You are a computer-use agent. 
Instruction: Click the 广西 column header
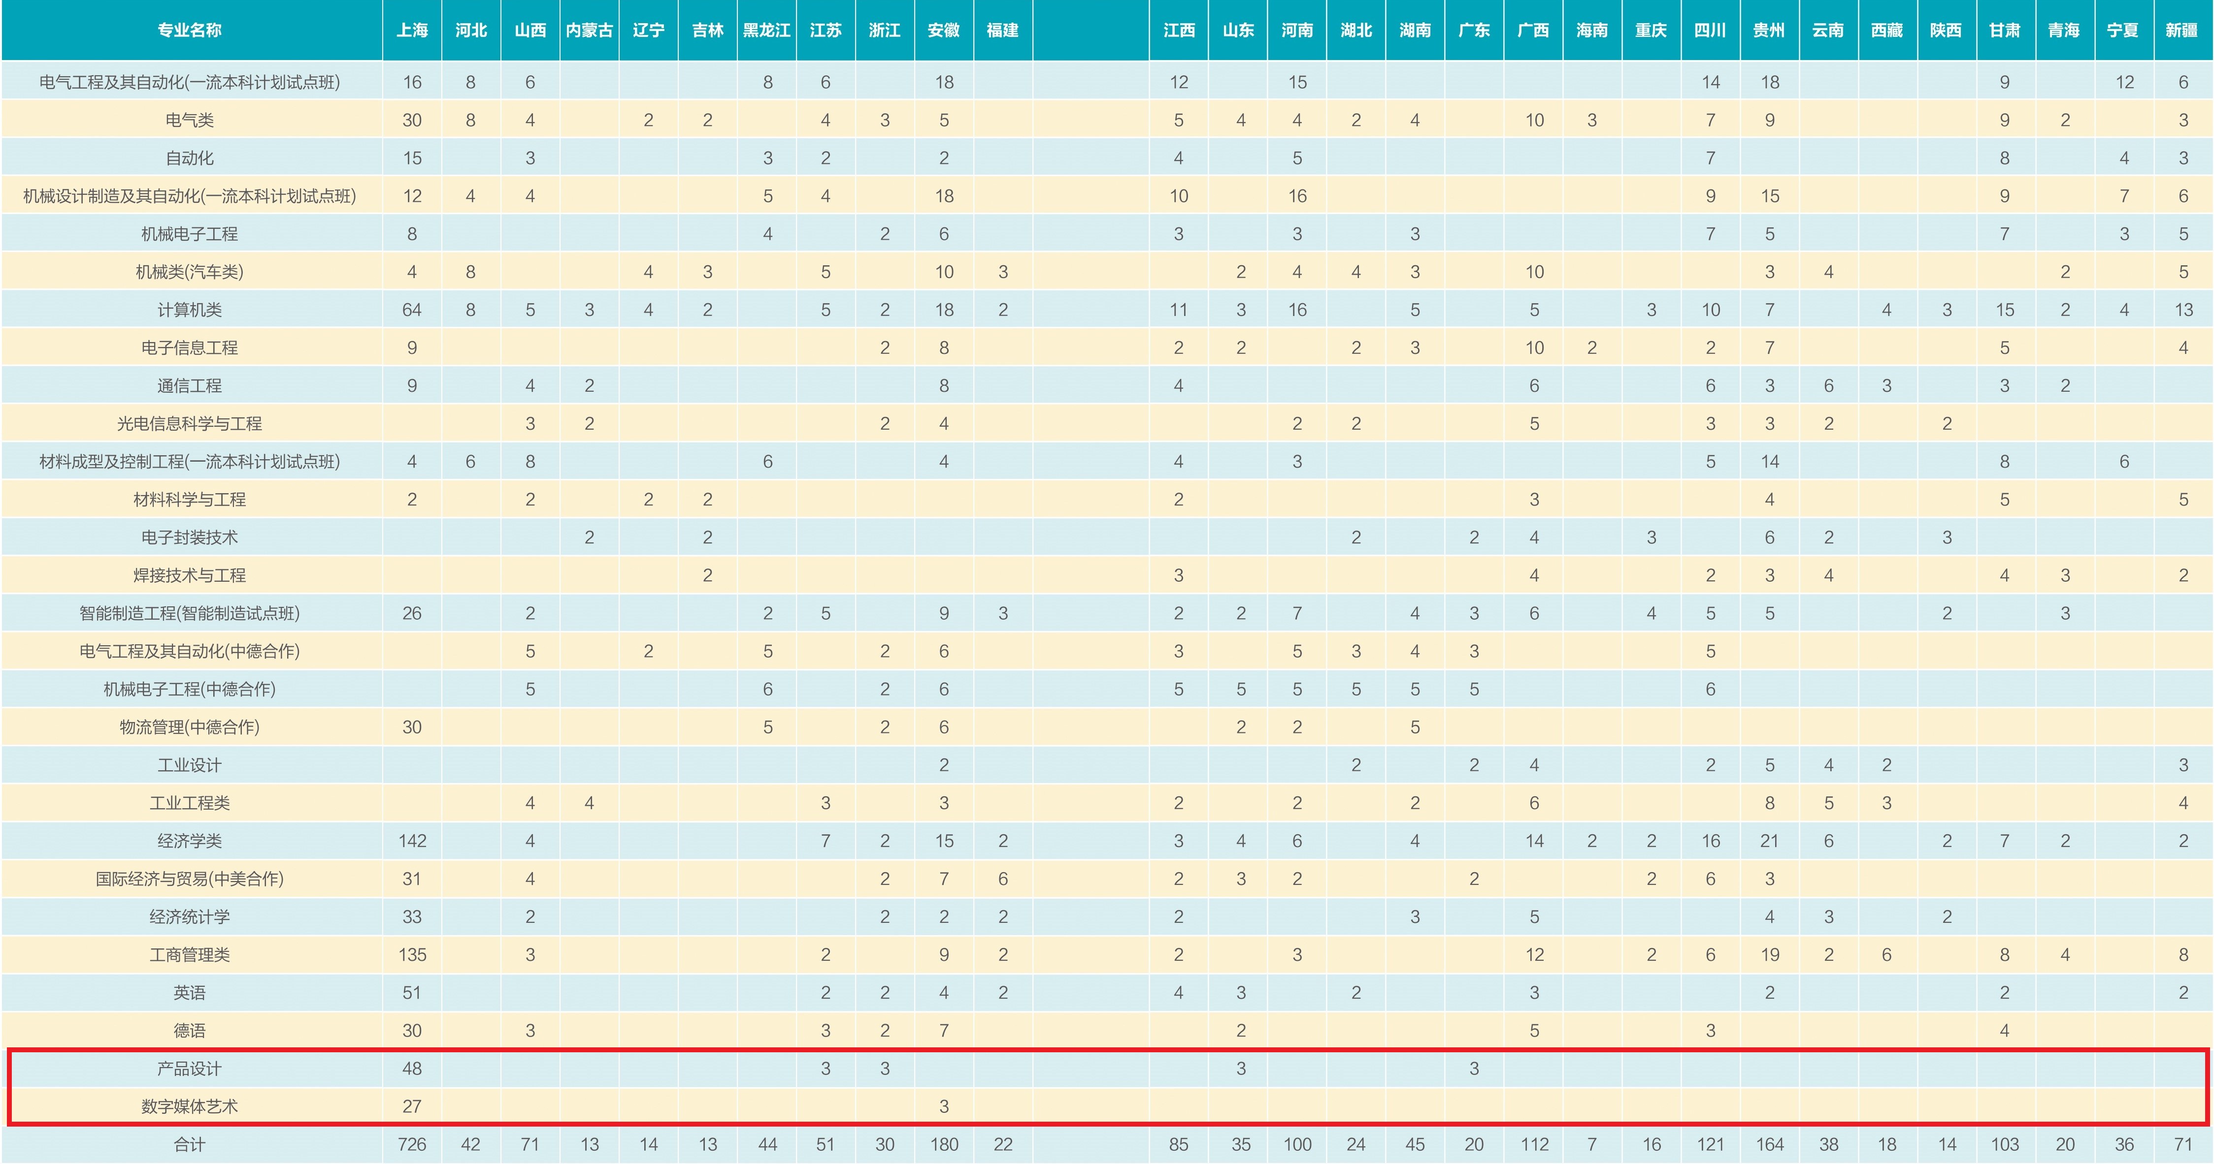[1534, 30]
